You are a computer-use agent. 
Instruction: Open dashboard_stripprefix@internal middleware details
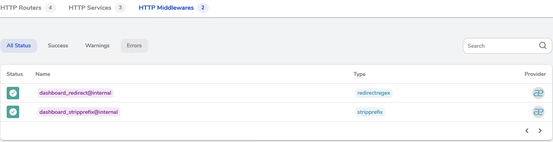pyautogui.click(x=79, y=112)
